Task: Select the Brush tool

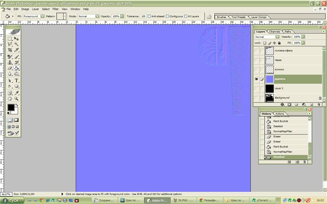Action: pyautogui.click(x=16, y=57)
